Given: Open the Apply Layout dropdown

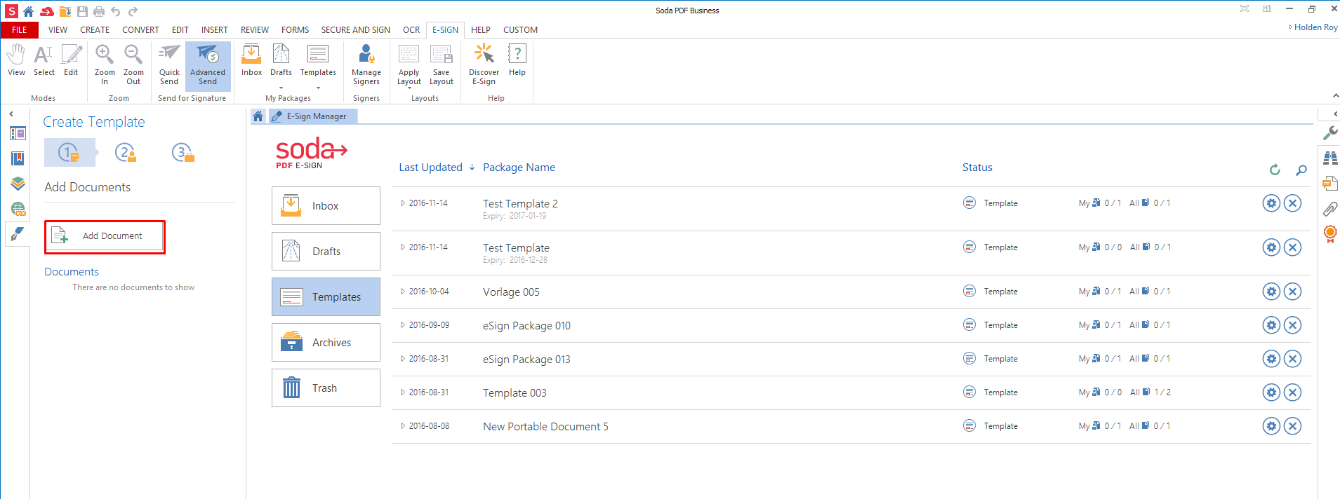Looking at the screenshot, I should coord(409,88).
